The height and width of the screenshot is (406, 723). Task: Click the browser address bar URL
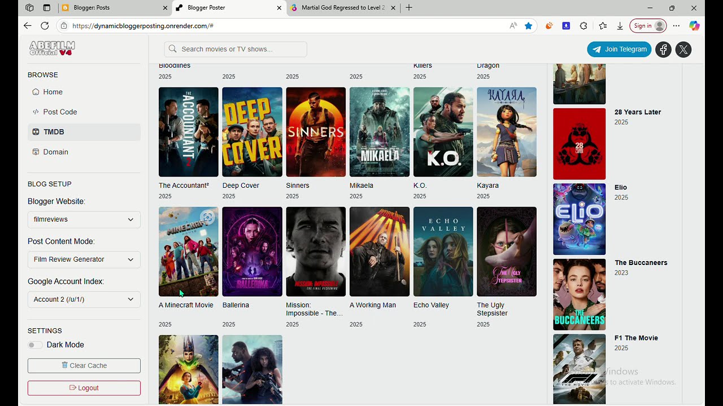pyautogui.click(x=143, y=26)
